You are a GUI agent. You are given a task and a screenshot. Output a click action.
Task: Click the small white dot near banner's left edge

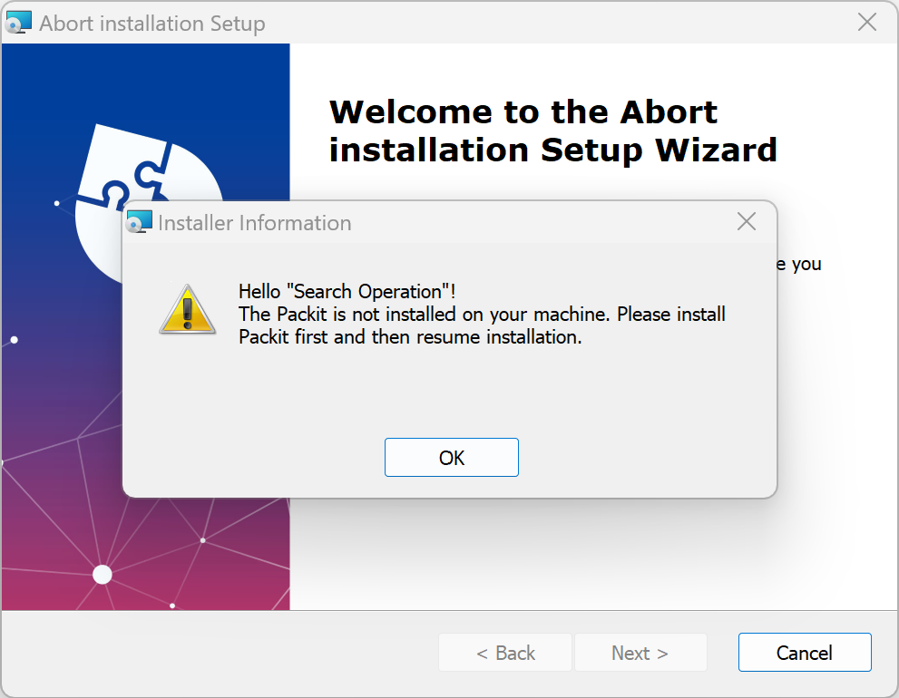pyautogui.click(x=15, y=340)
